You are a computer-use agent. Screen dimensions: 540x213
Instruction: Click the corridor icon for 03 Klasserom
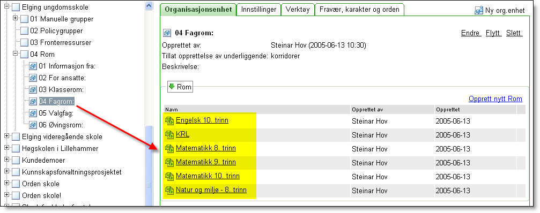[33, 90]
